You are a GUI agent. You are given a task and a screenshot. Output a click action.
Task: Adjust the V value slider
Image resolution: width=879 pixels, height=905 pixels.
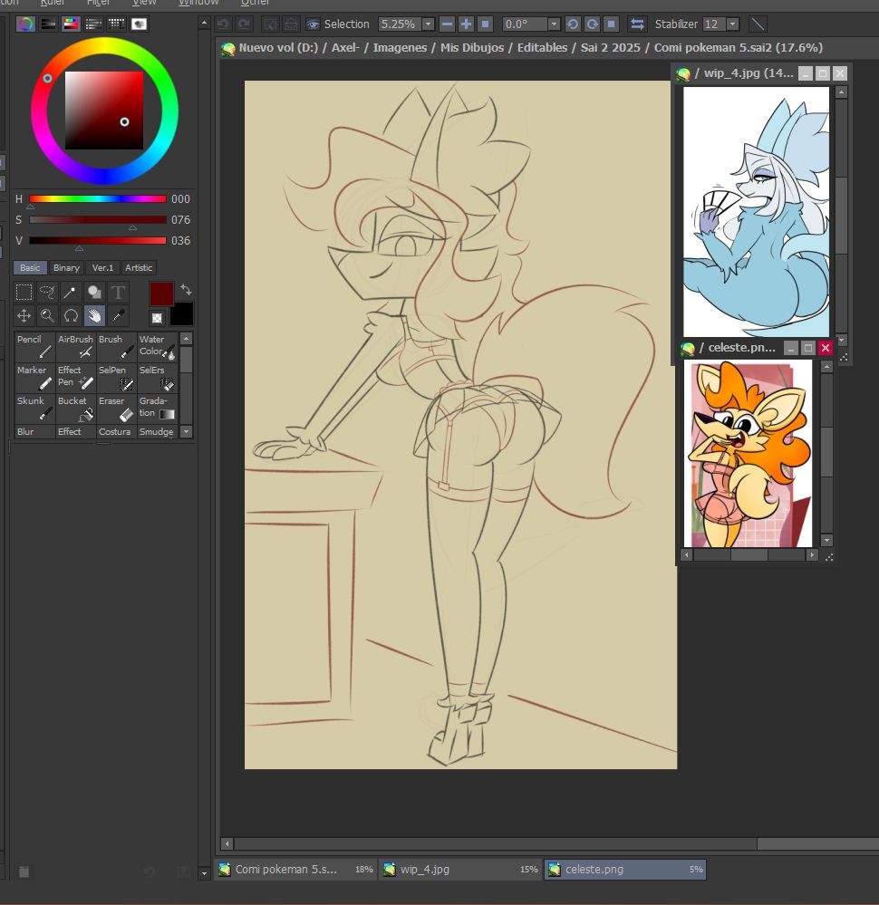click(98, 241)
